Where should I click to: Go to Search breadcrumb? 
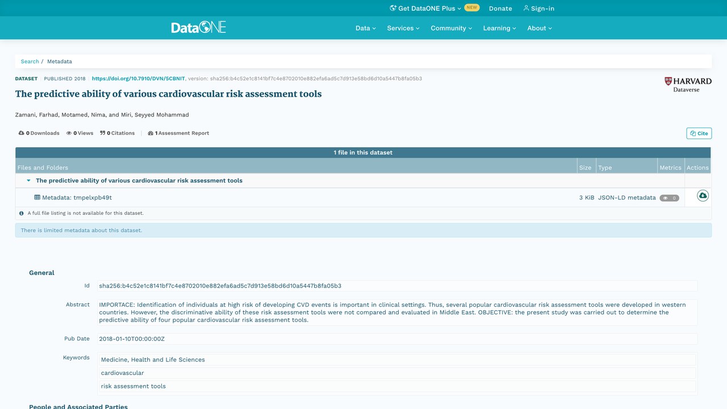tap(30, 61)
